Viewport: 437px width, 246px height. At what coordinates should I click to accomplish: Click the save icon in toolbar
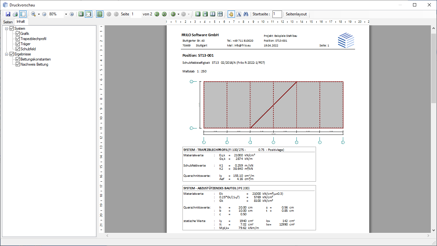tap(8, 14)
